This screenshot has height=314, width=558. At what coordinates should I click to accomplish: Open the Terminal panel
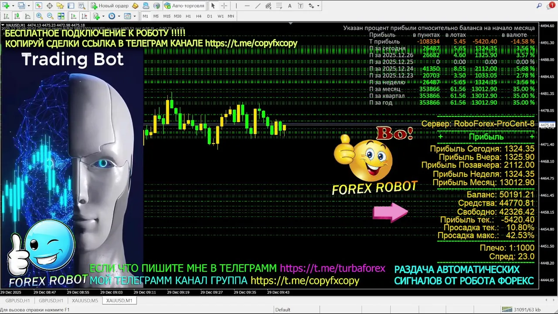coord(71,6)
